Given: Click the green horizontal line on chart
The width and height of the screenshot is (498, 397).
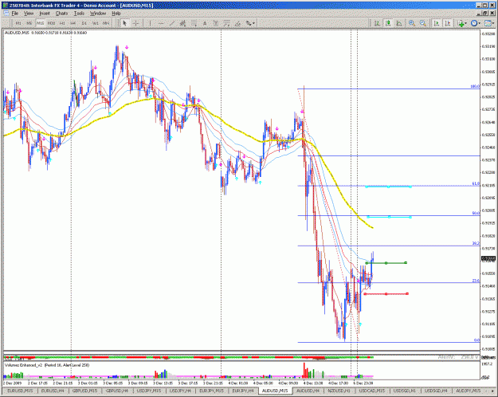Looking at the screenshot, I should (386, 263).
